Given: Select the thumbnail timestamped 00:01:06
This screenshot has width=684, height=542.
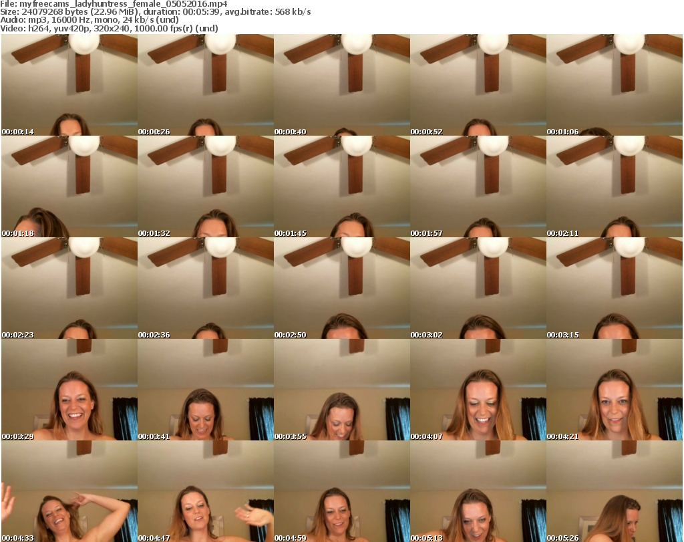Looking at the screenshot, I should [x=615, y=85].
